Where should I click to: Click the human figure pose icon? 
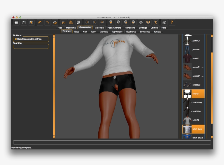click(x=155, y=22)
